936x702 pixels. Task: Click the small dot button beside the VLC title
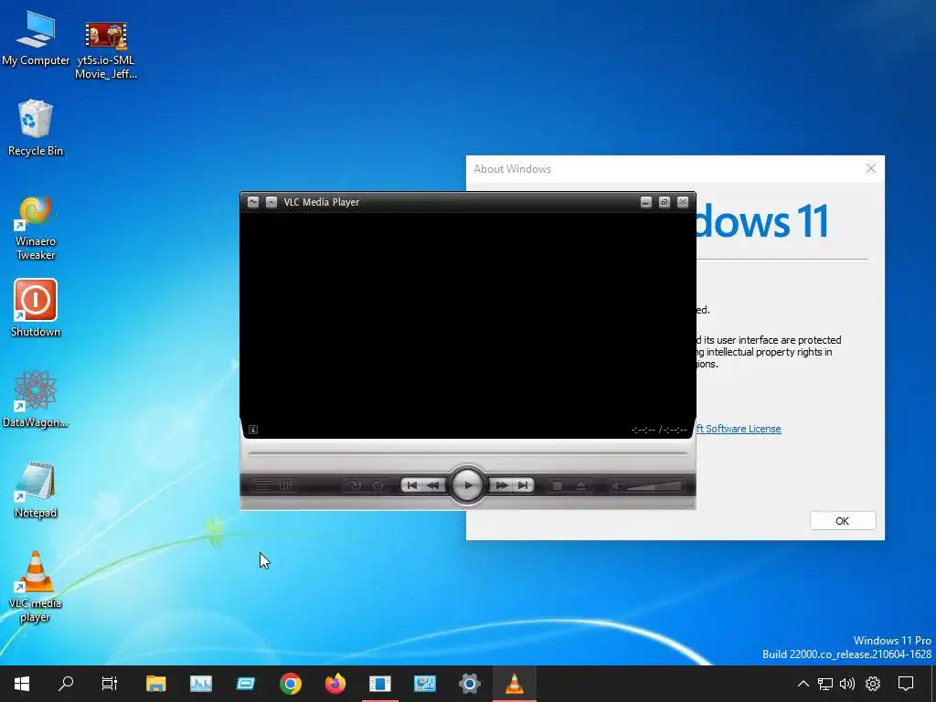click(x=271, y=202)
